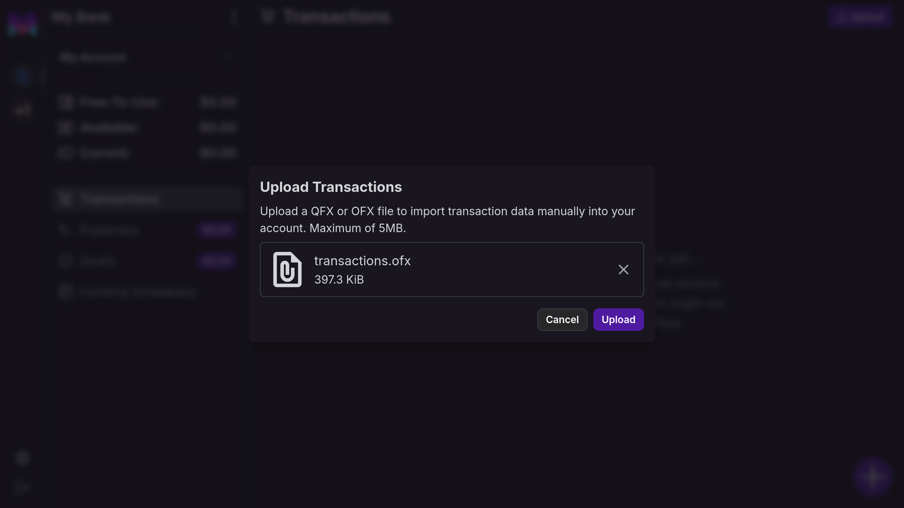
Task: Click the Current balance row
Action: 147,153
